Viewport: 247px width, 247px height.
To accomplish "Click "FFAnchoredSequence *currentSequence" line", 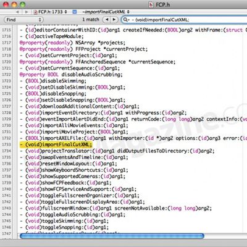I will pyautogui.click(x=98, y=62).
